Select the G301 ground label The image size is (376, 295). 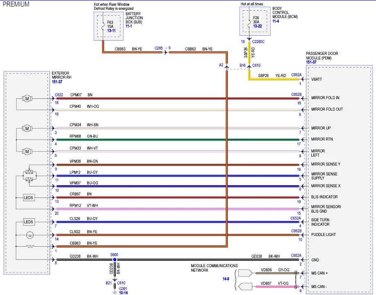pos(123,289)
